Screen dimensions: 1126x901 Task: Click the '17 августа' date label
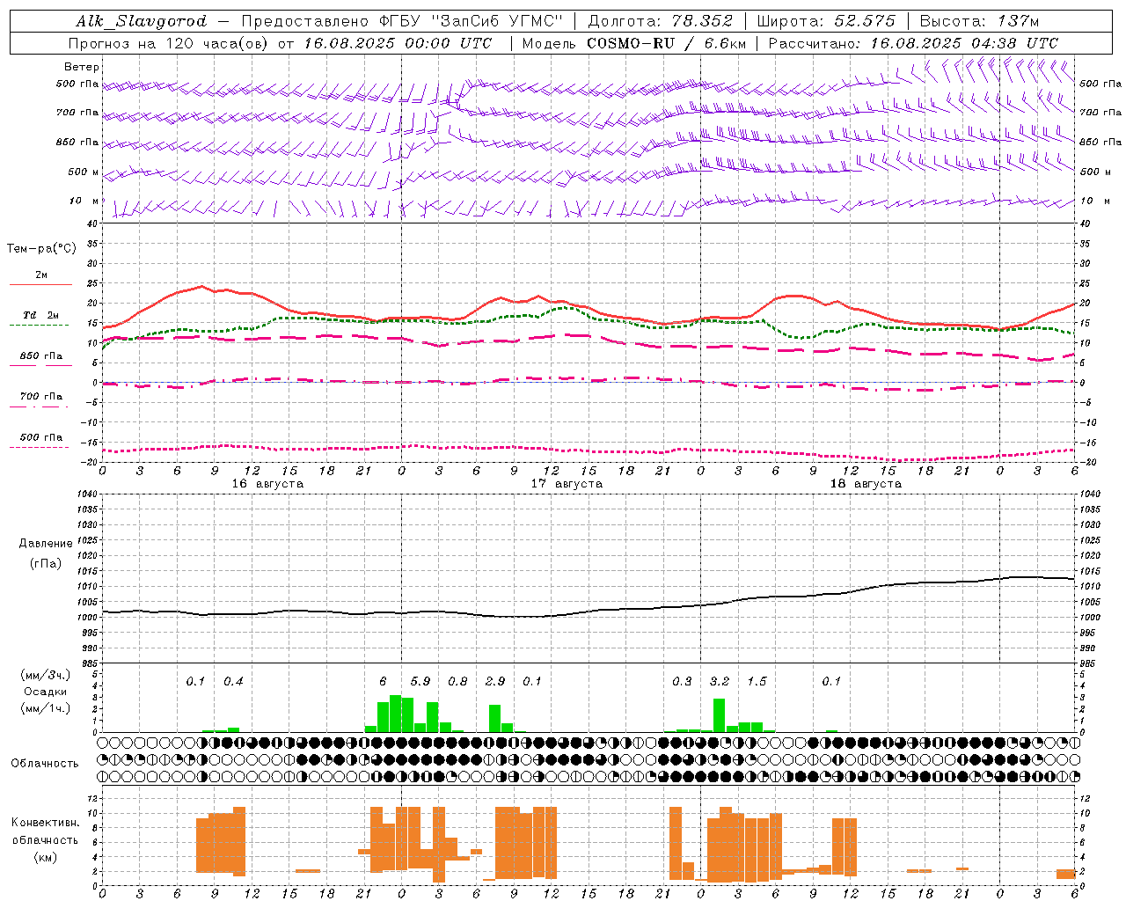[x=567, y=484]
